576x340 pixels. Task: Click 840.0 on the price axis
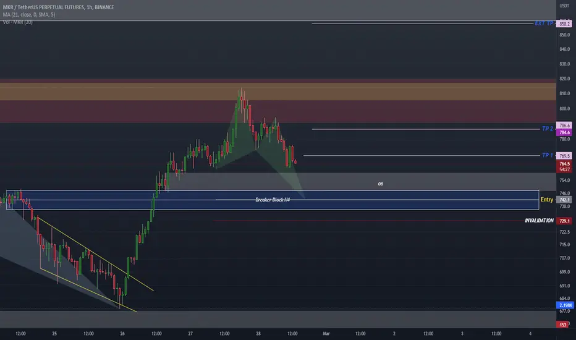tap(565, 49)
